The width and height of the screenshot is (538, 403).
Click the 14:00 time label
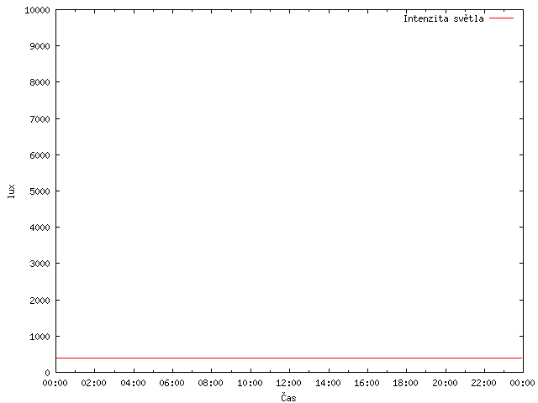329,383
